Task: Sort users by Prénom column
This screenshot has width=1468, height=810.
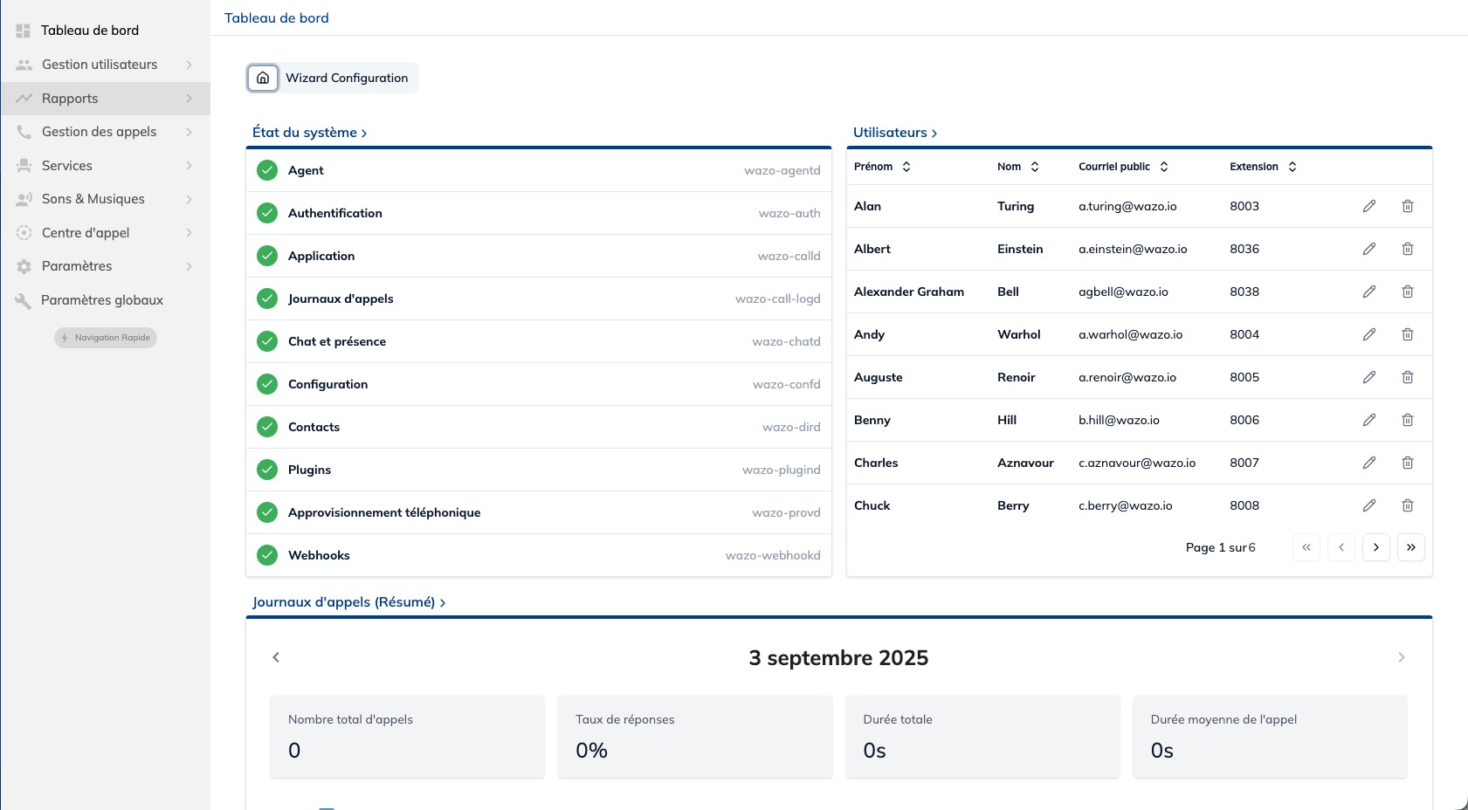Action: click(x=906, y=167)
